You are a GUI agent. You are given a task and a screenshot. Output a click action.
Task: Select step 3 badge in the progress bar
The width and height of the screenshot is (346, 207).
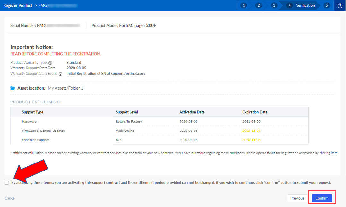[x=274, y=5]
